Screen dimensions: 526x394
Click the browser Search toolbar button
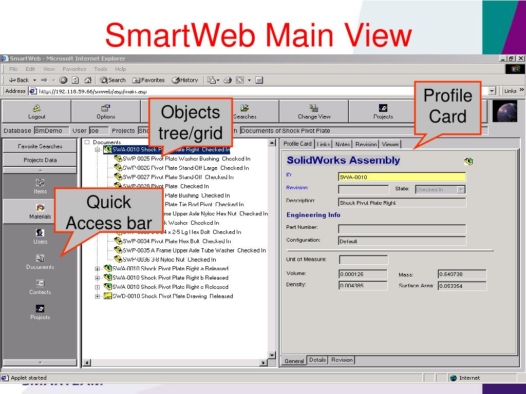112,80
